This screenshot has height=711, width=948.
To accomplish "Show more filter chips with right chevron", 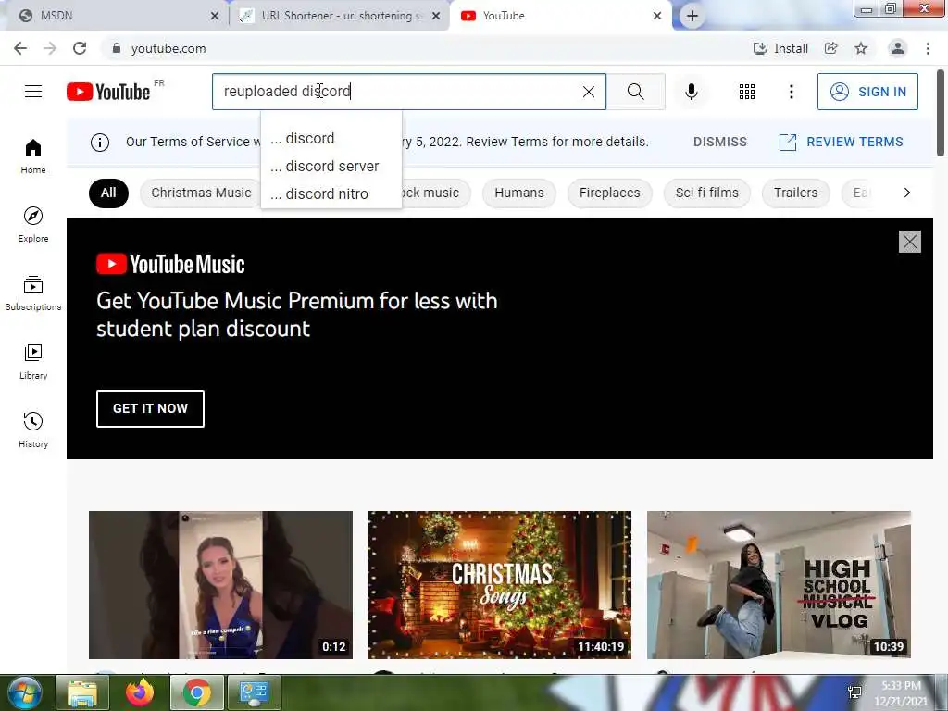I will coord(906,193).
